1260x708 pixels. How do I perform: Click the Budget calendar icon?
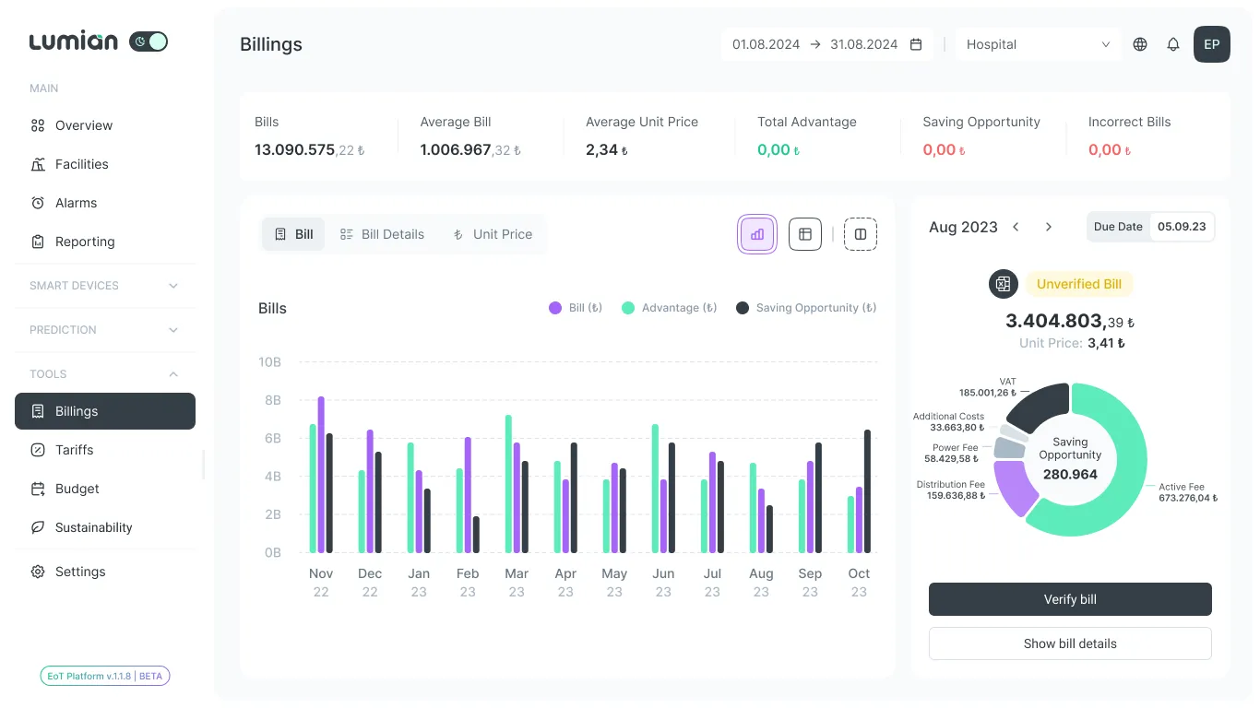tap(38, 489)
